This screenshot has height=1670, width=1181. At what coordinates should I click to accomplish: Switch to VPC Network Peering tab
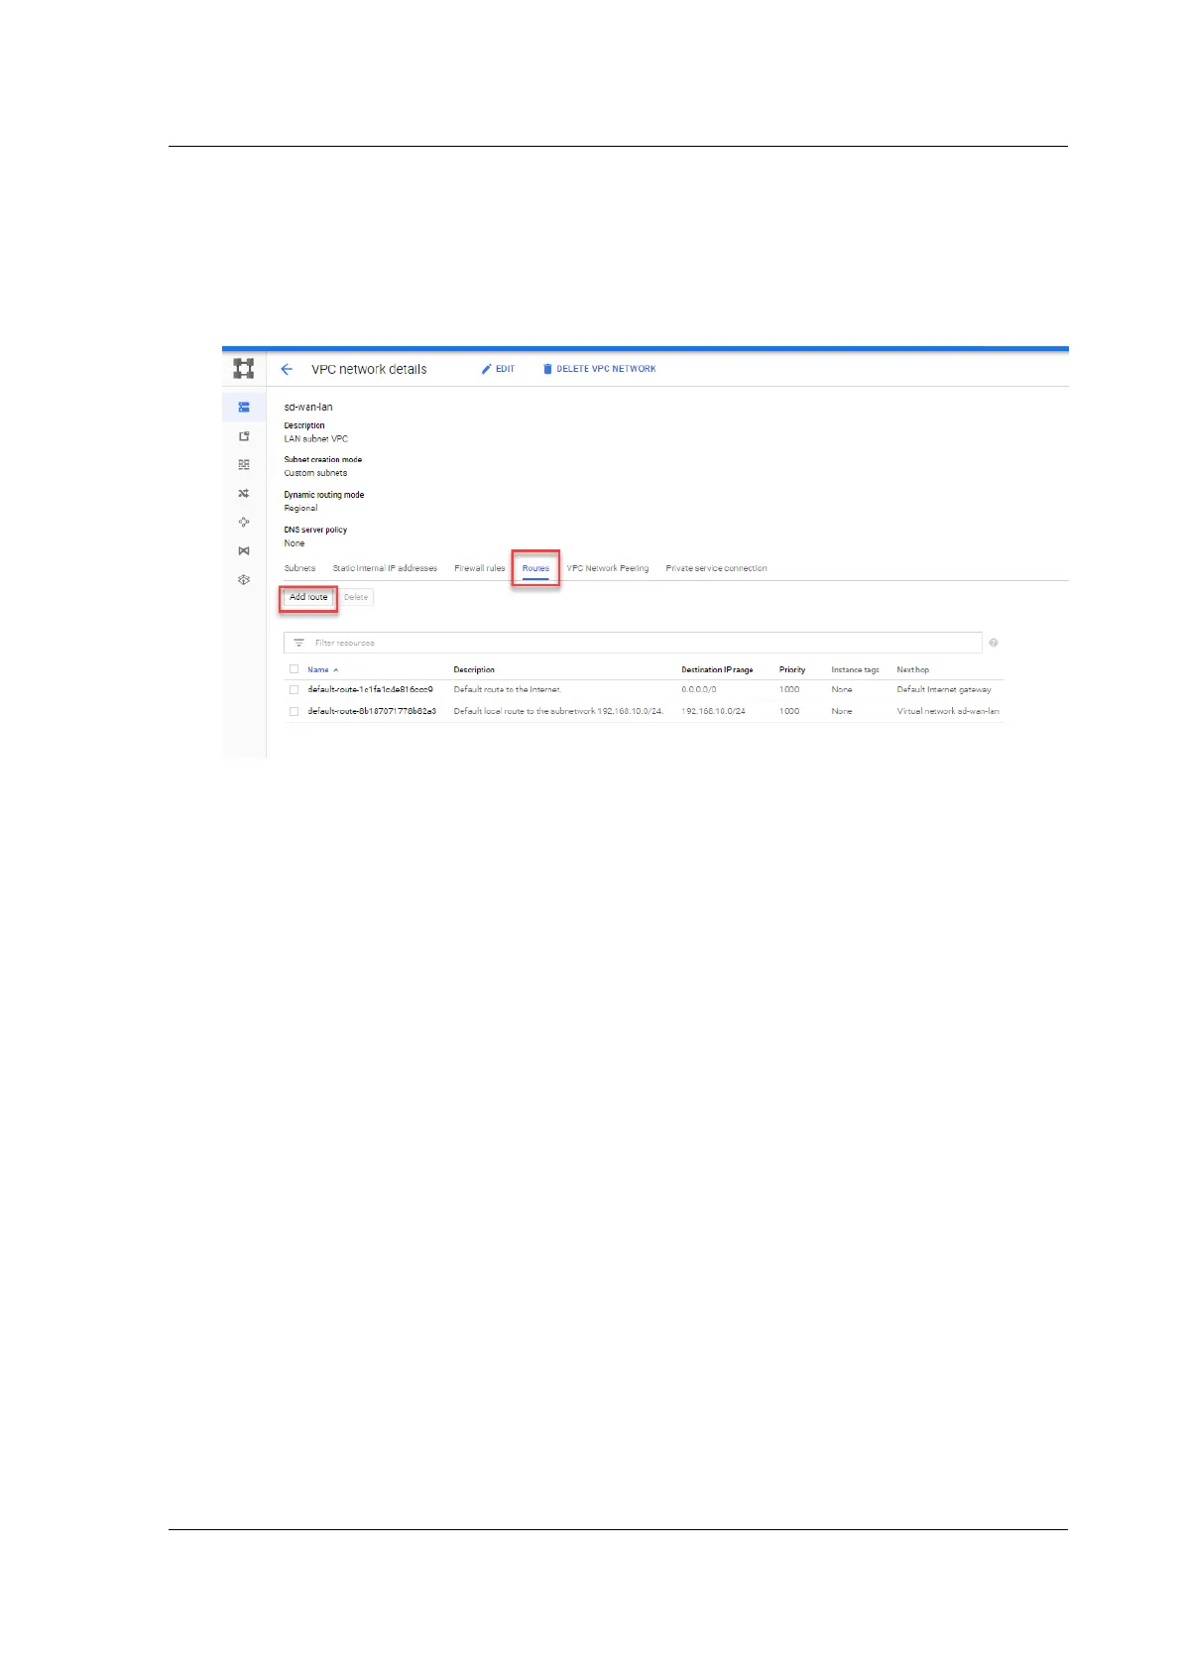pyautogui.click(x=608, y=568)
